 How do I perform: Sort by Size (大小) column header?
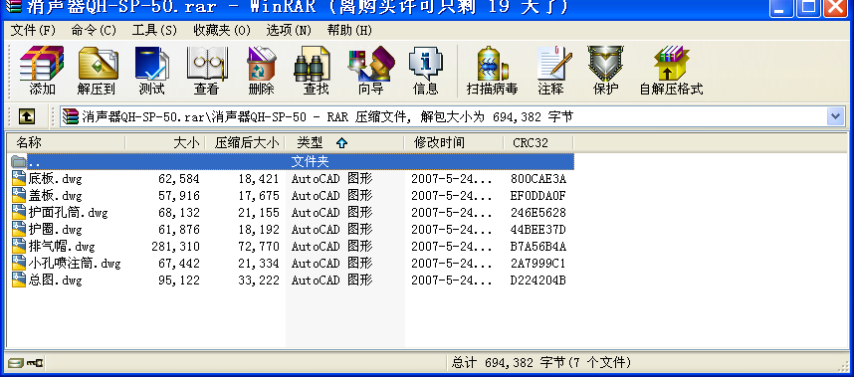(165, 143)
